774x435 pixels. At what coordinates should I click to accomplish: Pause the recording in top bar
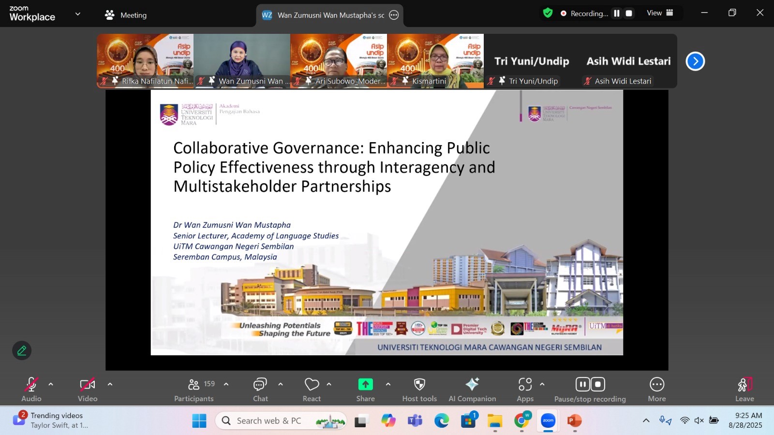[x=617, y=14]
